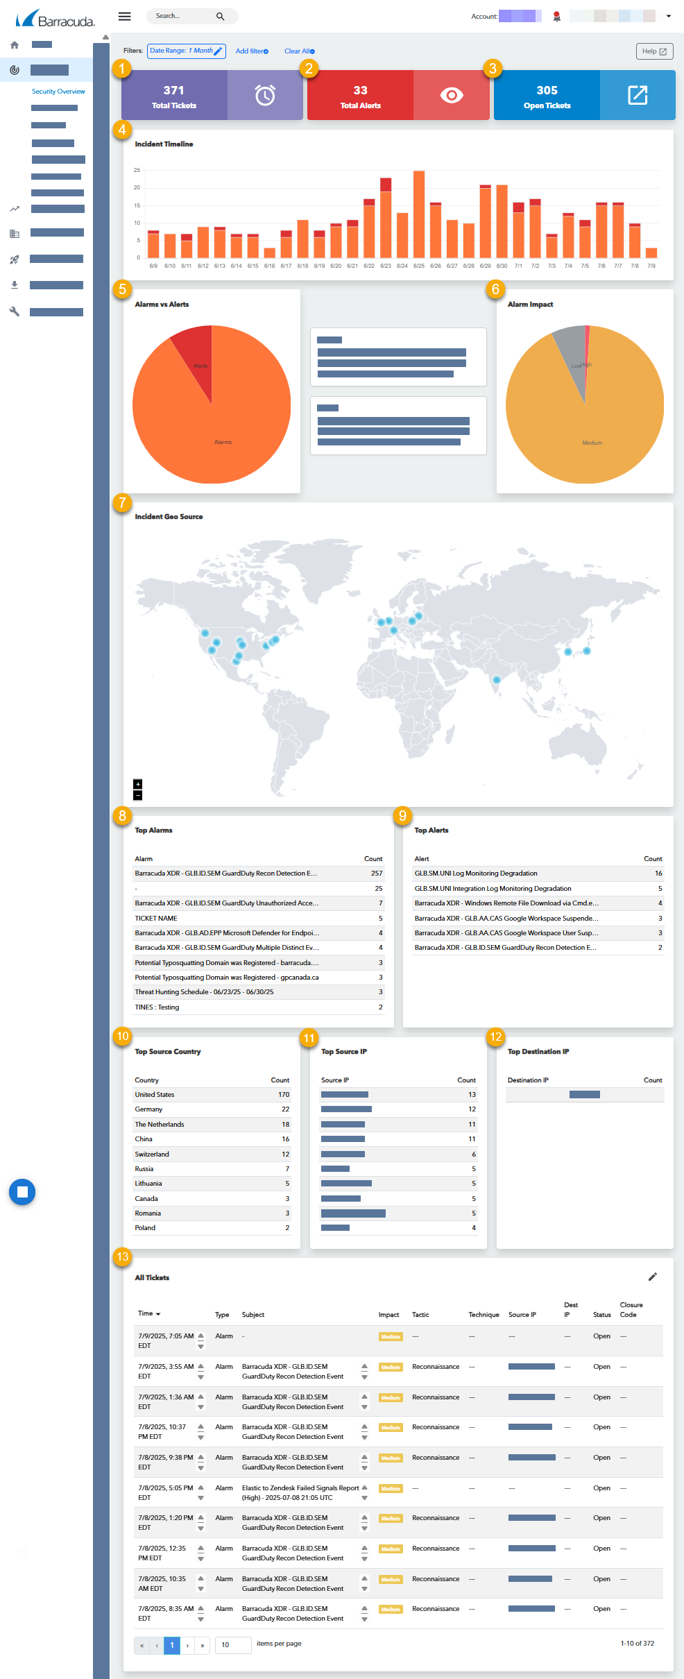
Task: Click the building icon in the sidebar
Action: [x=15, y=234]
